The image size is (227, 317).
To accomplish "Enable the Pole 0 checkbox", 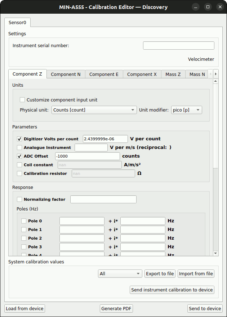I will (x=24, y=221).
